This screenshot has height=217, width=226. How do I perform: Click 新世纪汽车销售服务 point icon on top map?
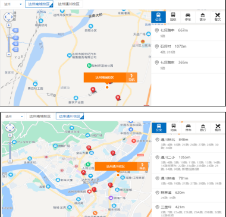(x=69, y=55)
